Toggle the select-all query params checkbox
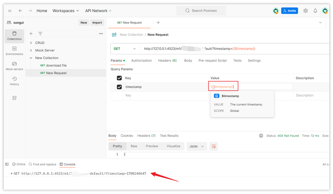 [x=119, y=78]
